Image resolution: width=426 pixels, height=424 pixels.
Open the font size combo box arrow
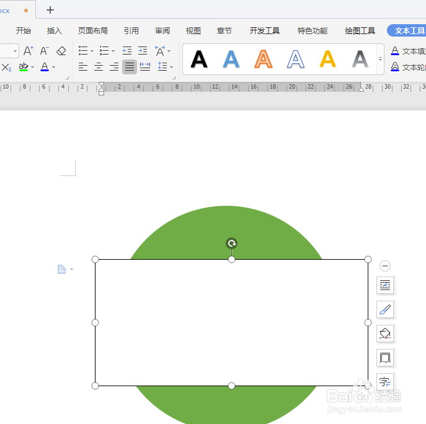16,51
